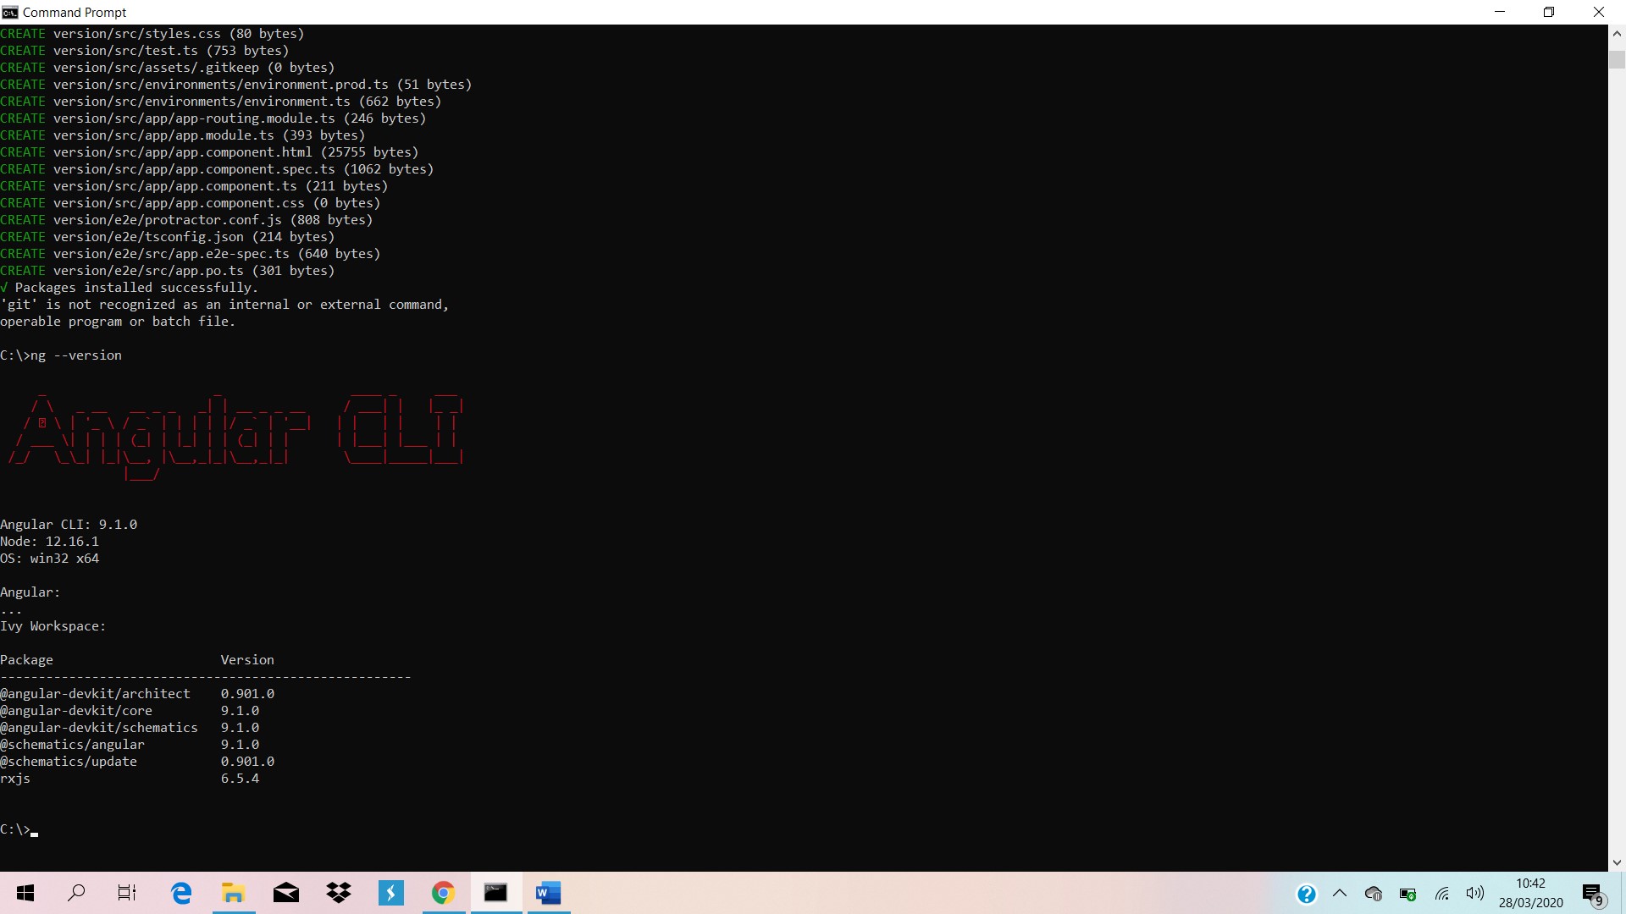Click the '@schematics/angular' package row
This screenshot has width=1626, height=914.
130,745
